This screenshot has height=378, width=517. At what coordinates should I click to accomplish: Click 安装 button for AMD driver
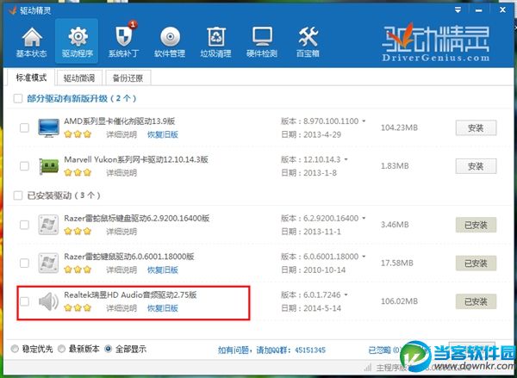click(476, 128)
